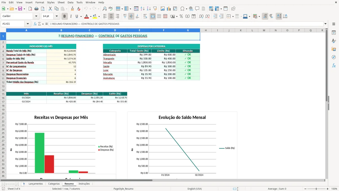This screenshot has height=191, width=339.
Task: Open Font Size dropdown arrow
Action: pos(57,16)
